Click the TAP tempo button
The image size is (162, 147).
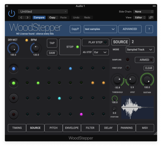click(52, 43)
